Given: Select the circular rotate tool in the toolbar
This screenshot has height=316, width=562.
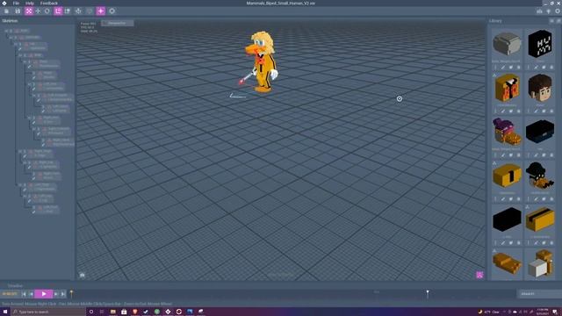Looking at the screenshot, I should [47, 11].
